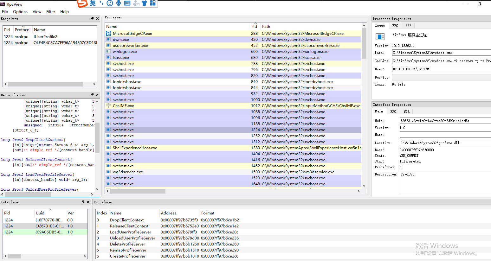Select the RemapProfileServer procedure row
Viewport: 491px width, 261px height.
tap(293, 250)
